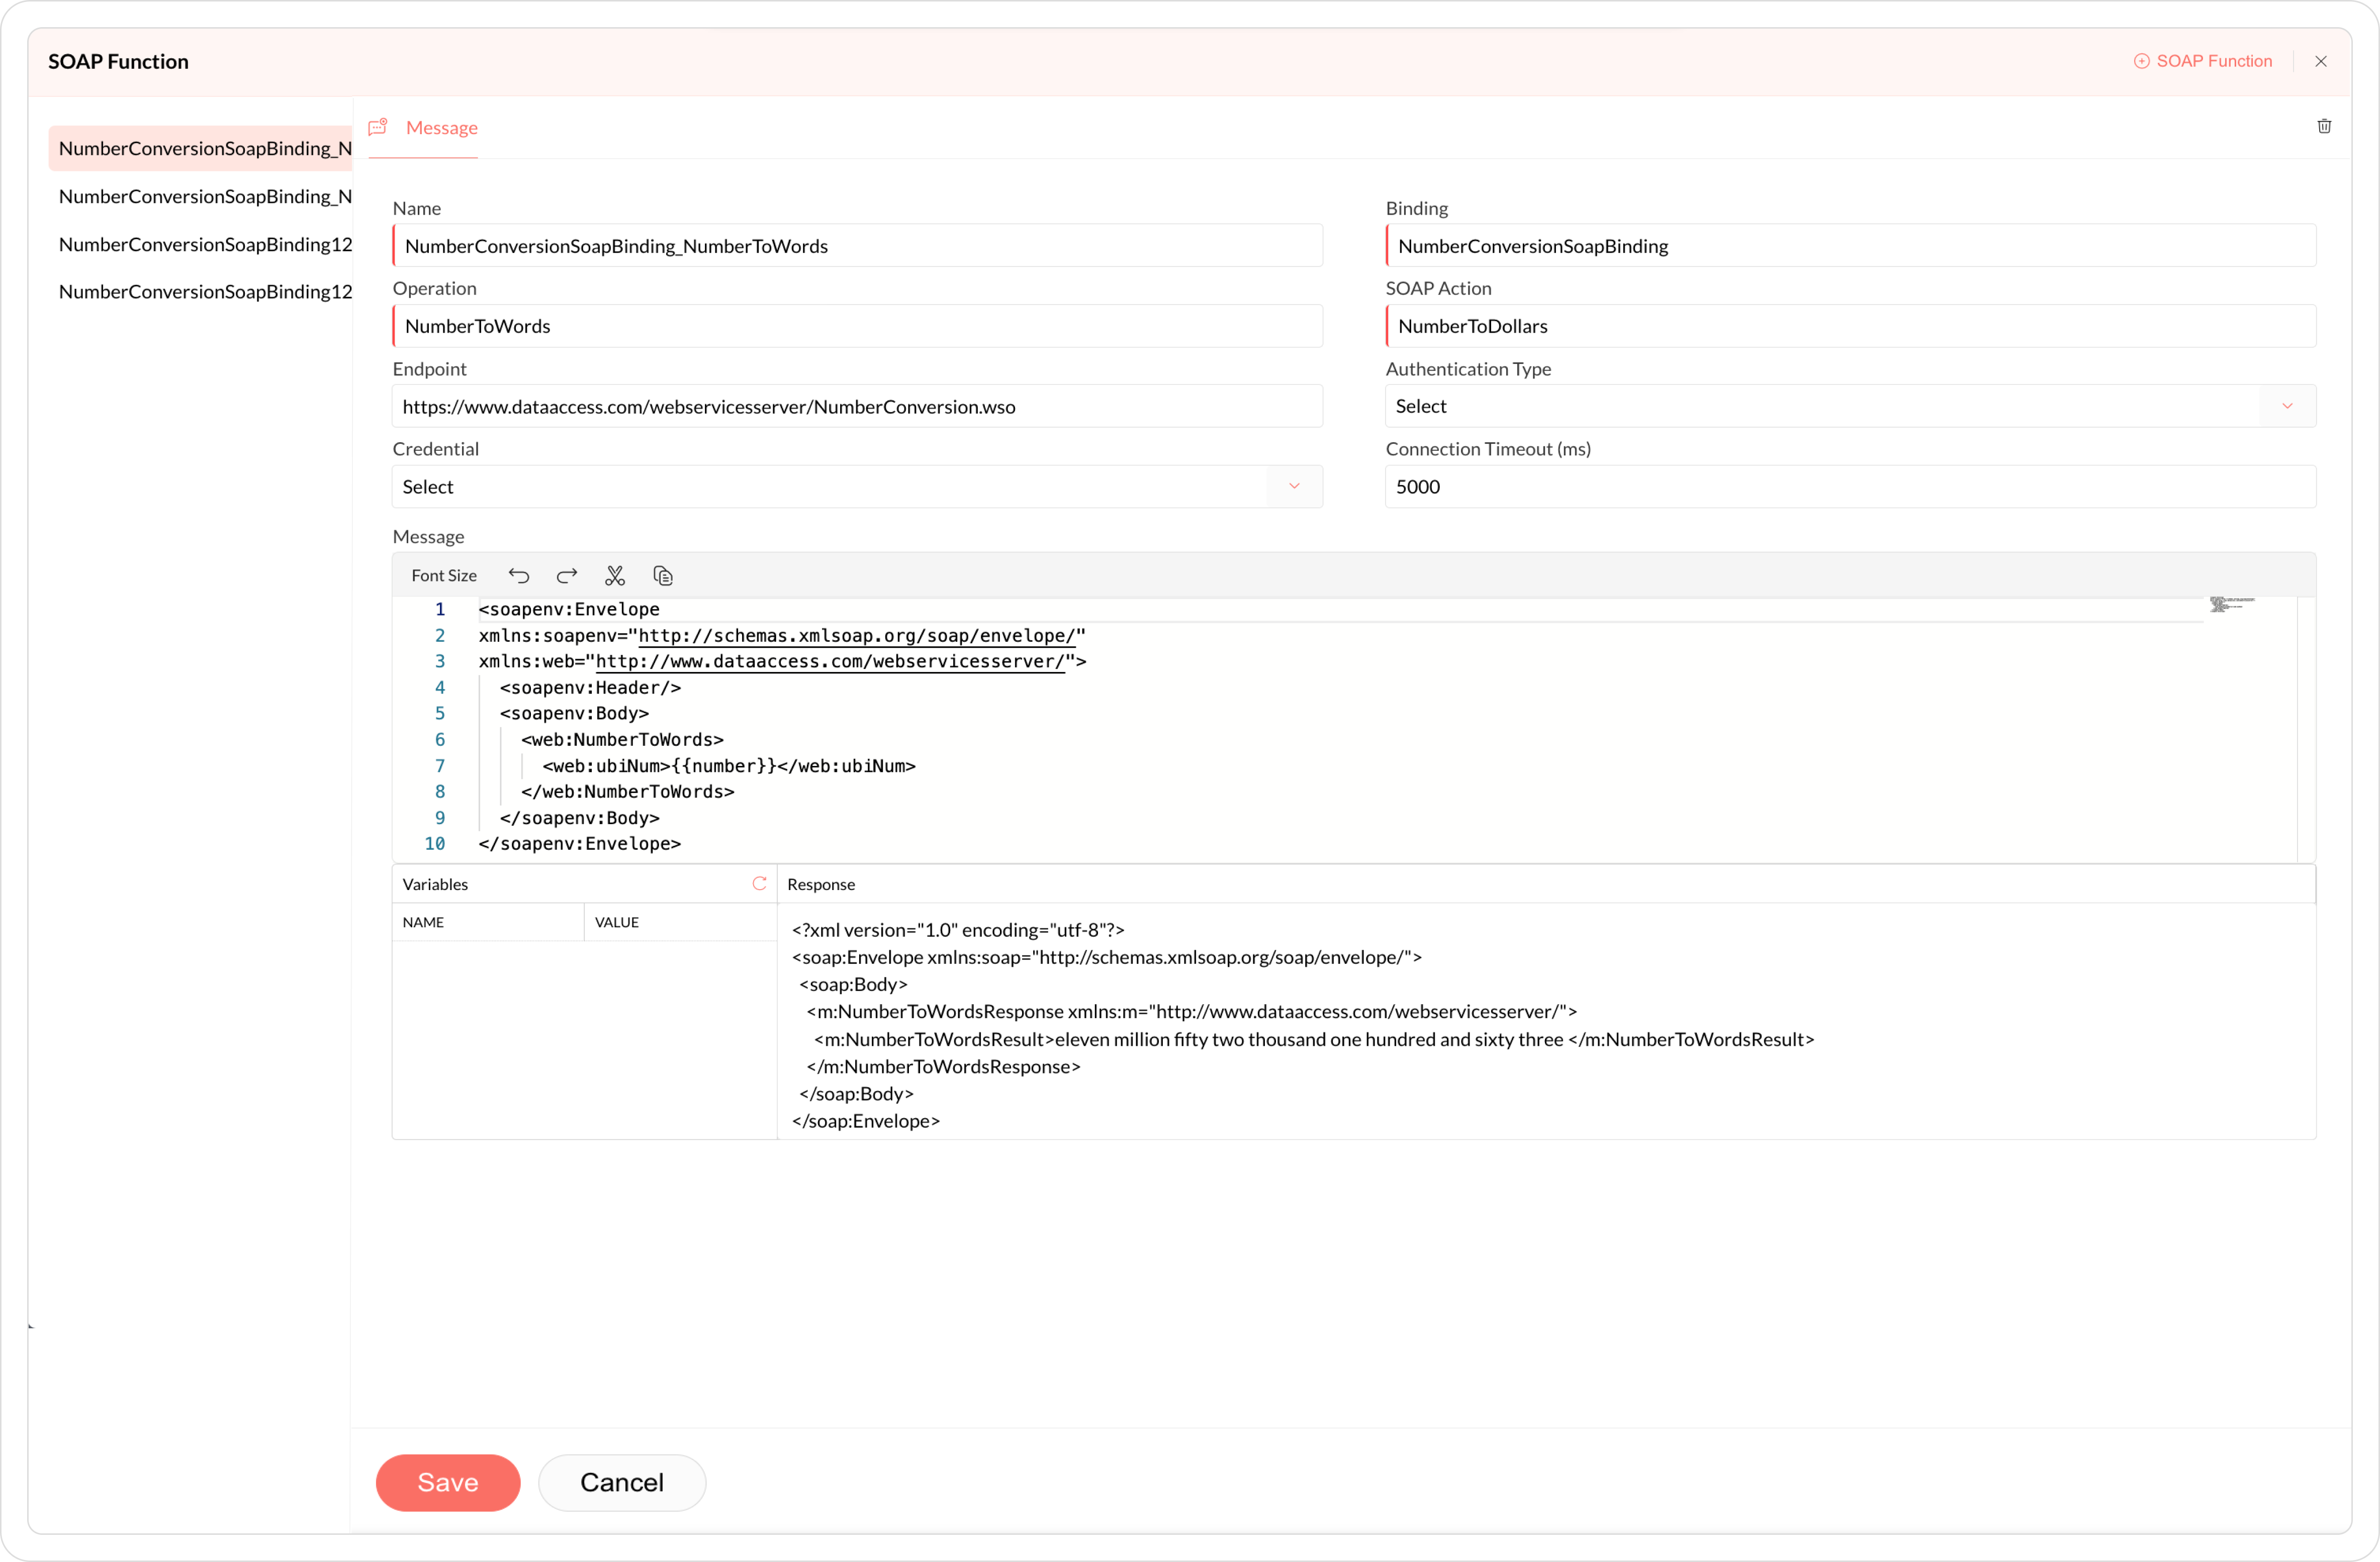Image resolution: width=2380 pixels, height=1562 pixels.
Task: Refresh the Variables list
Action: [759, 884]
